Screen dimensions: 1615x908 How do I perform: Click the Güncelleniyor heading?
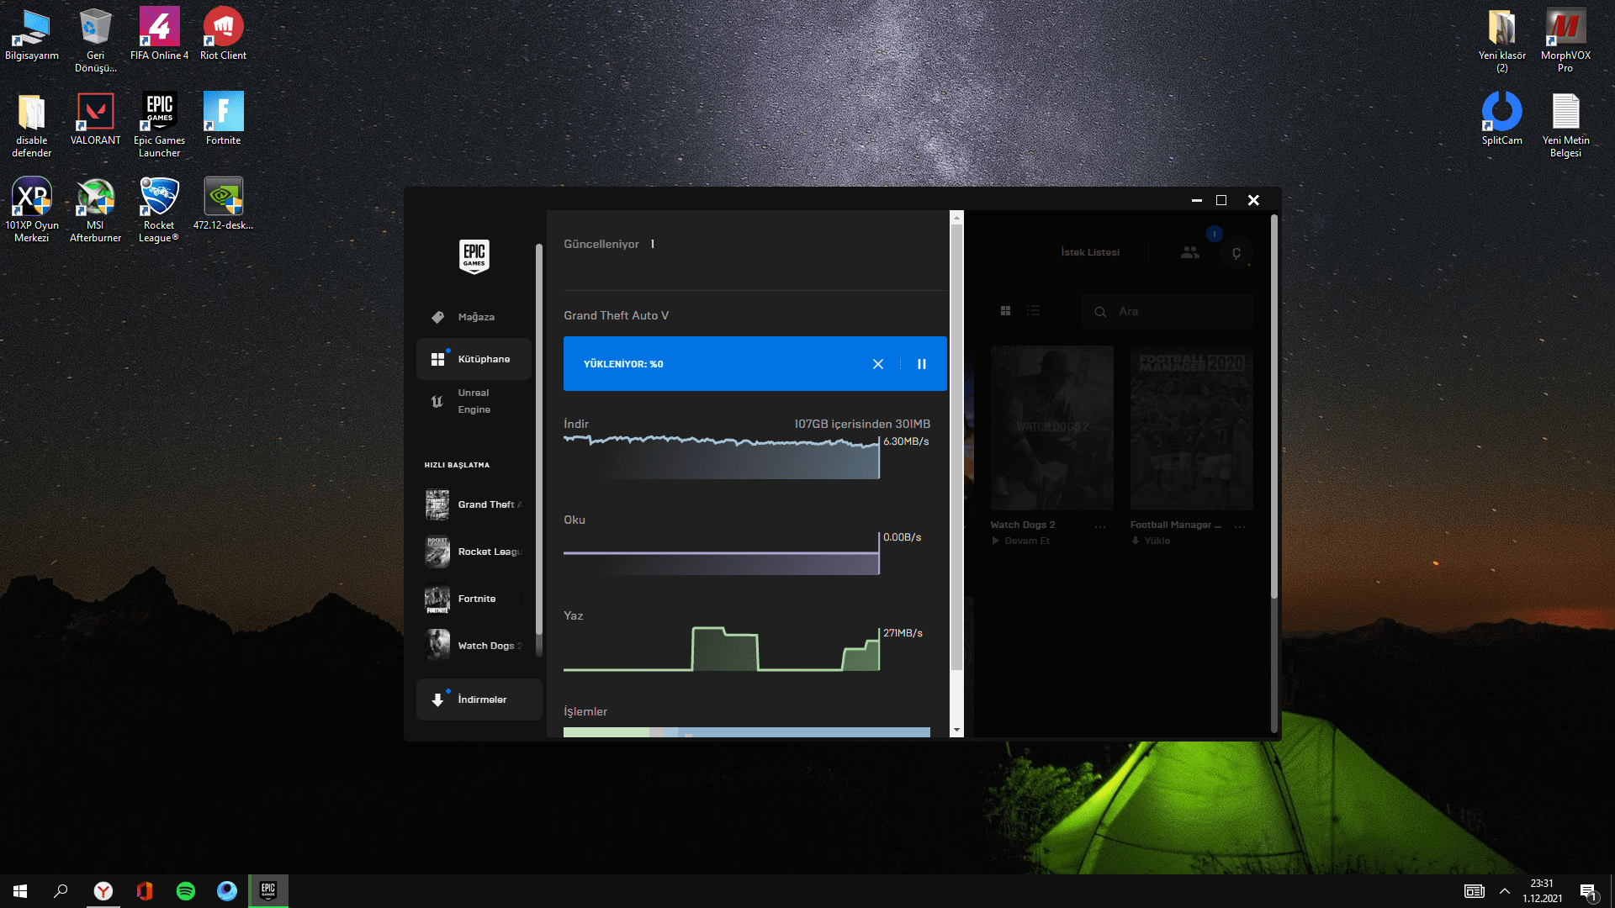coord(601,244)
